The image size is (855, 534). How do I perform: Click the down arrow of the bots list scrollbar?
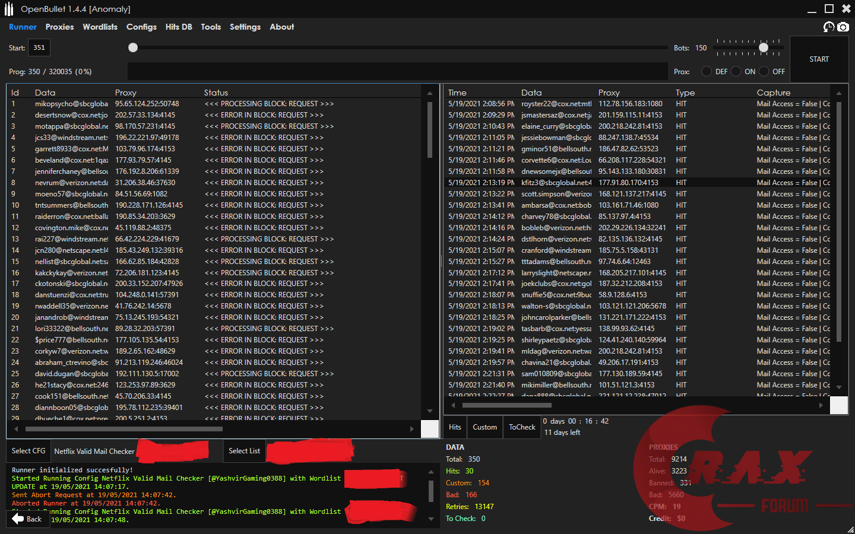430,411
